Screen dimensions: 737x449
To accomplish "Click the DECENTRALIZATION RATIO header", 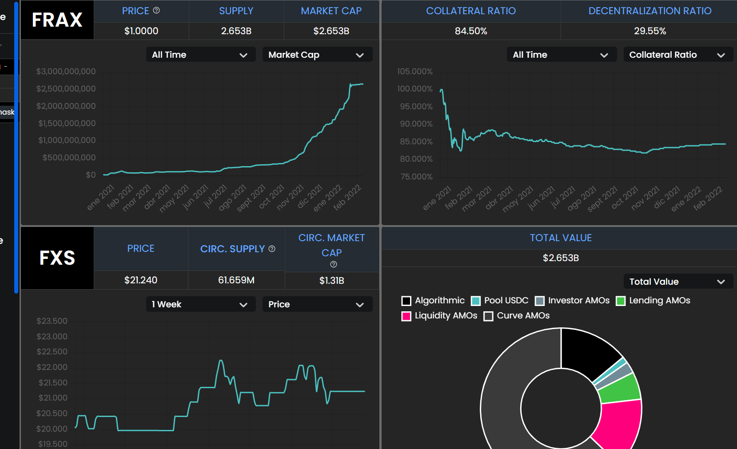I will click(649, 11).
